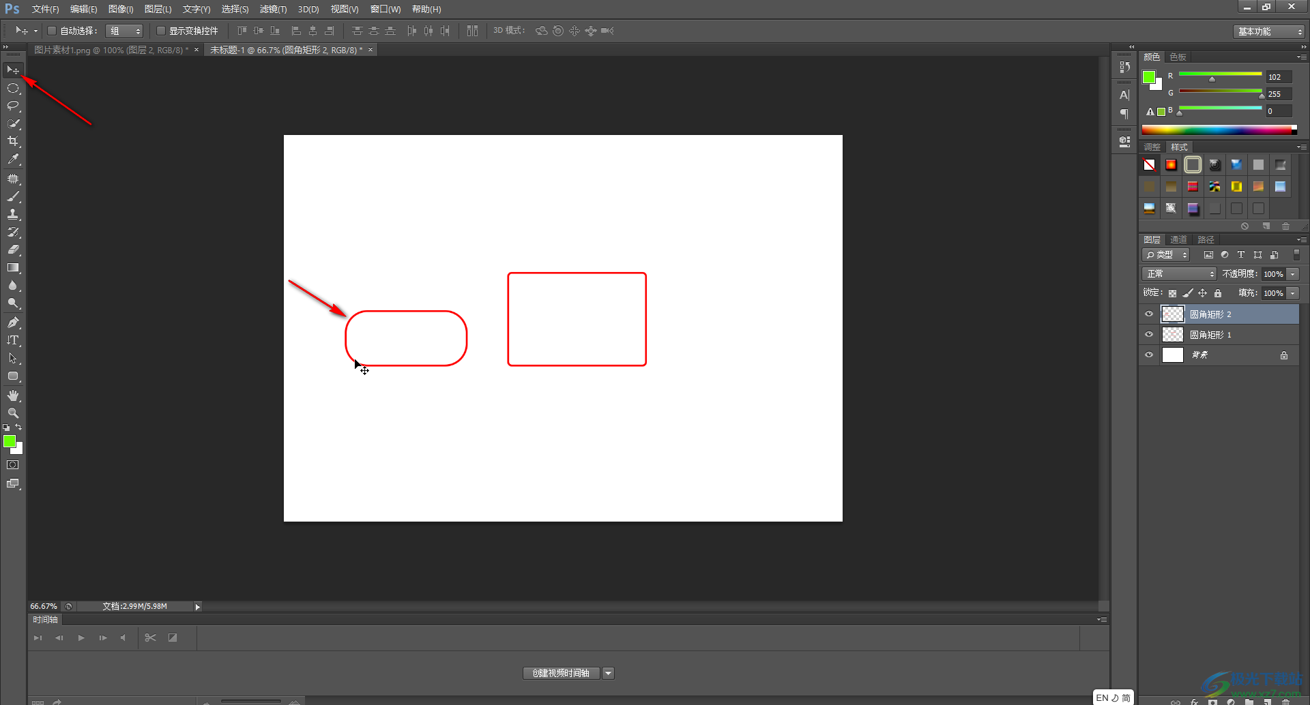Image resolution: width=1310 pixels, height=705 pixels.
Task: Click the R channel slider
Action: [x=1220, y=75]
